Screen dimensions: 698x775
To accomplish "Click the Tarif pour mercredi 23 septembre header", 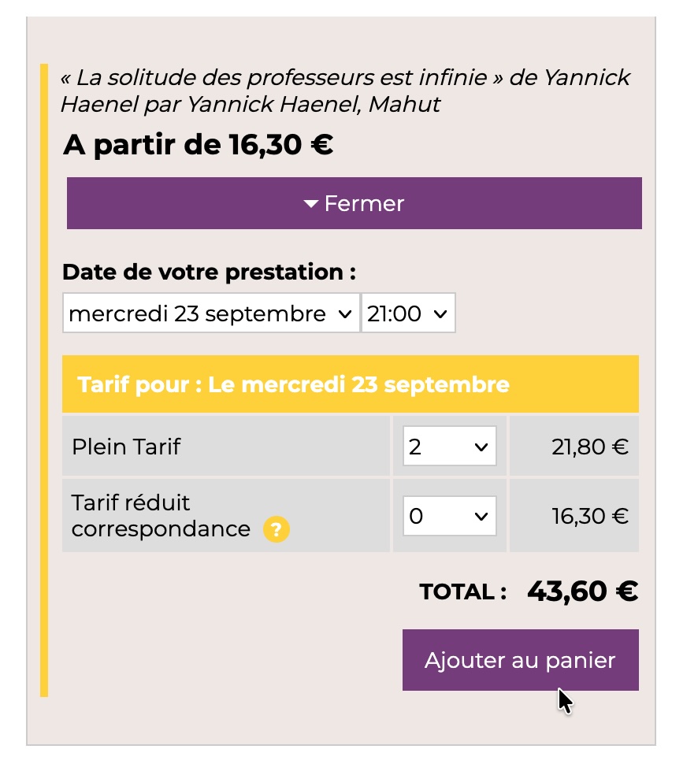I will (351, 384).
